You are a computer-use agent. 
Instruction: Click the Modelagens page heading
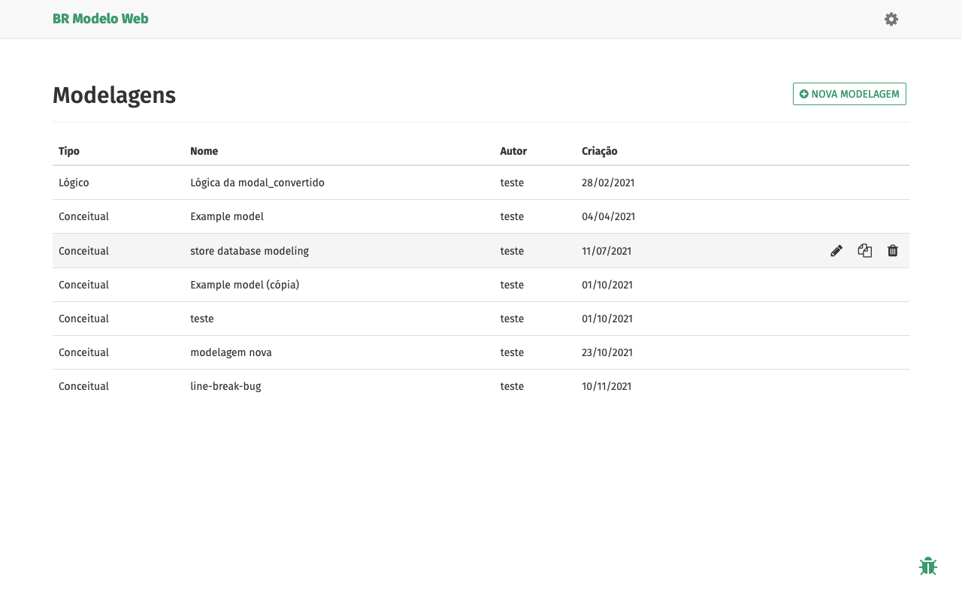[113, 95]
